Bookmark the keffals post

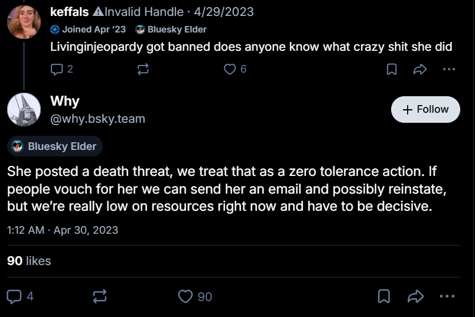coord(392,69)
